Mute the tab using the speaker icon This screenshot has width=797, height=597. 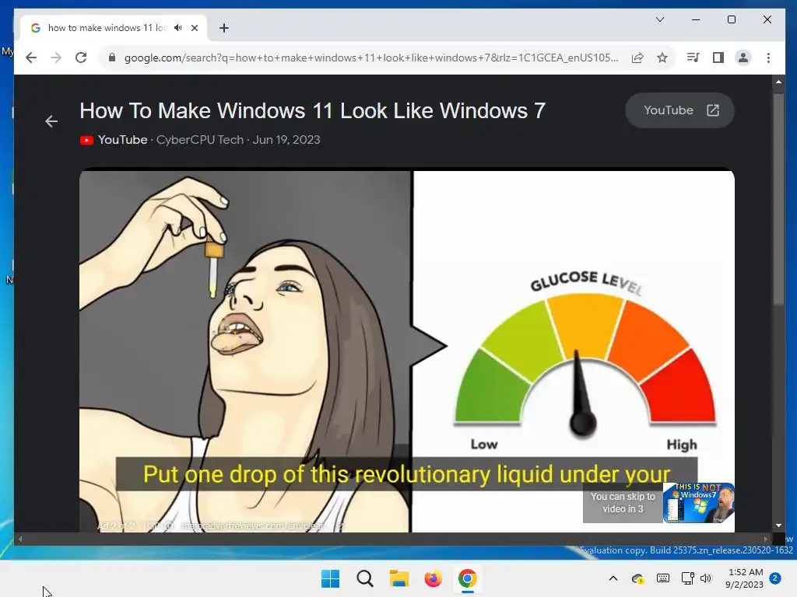click(178, 28)
